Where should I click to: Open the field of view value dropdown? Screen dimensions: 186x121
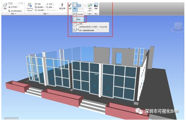24,3
